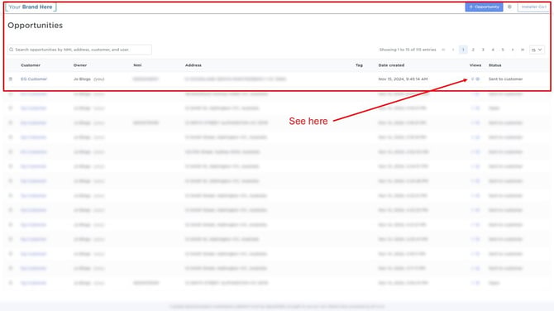Sort by the Nmi column header
The width and height of the screenshot is (554, 311).
(137, 65)
